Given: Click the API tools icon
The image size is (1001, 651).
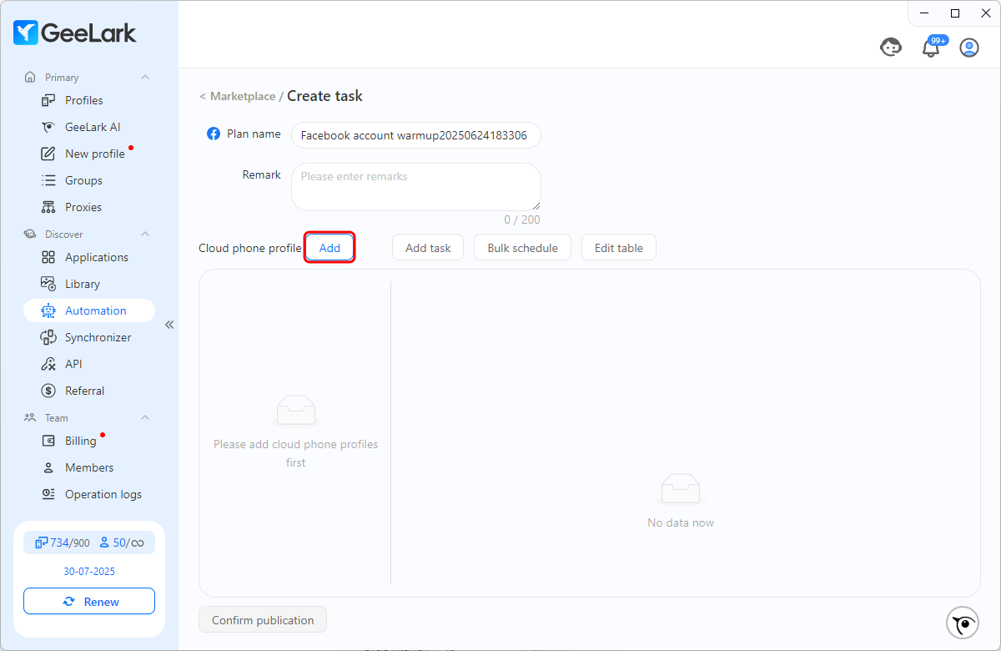Looking at the screenshot, I should [48, 364].
